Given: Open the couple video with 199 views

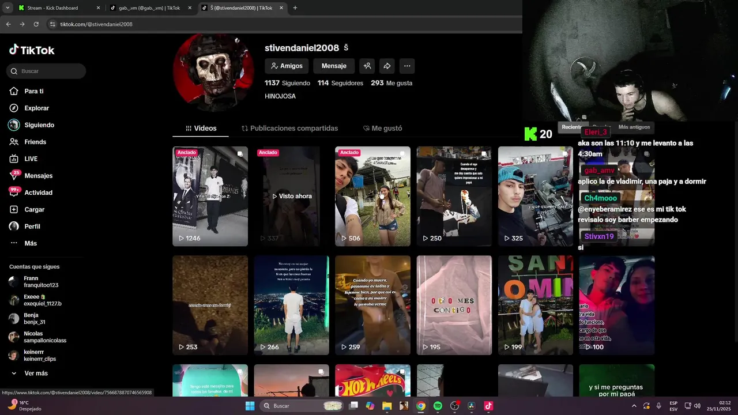Looking at the screenshot, I should pos(535,305).
